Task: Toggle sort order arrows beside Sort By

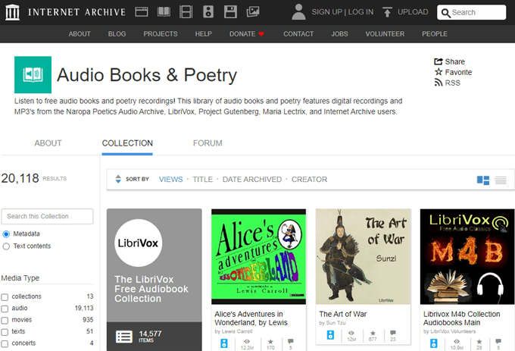Action: 117,180
